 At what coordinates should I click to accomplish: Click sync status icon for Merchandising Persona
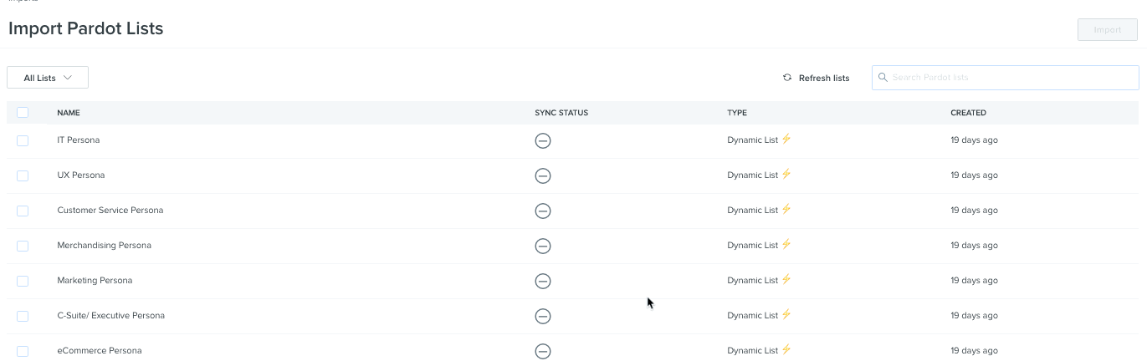click(x=543, y=246)
